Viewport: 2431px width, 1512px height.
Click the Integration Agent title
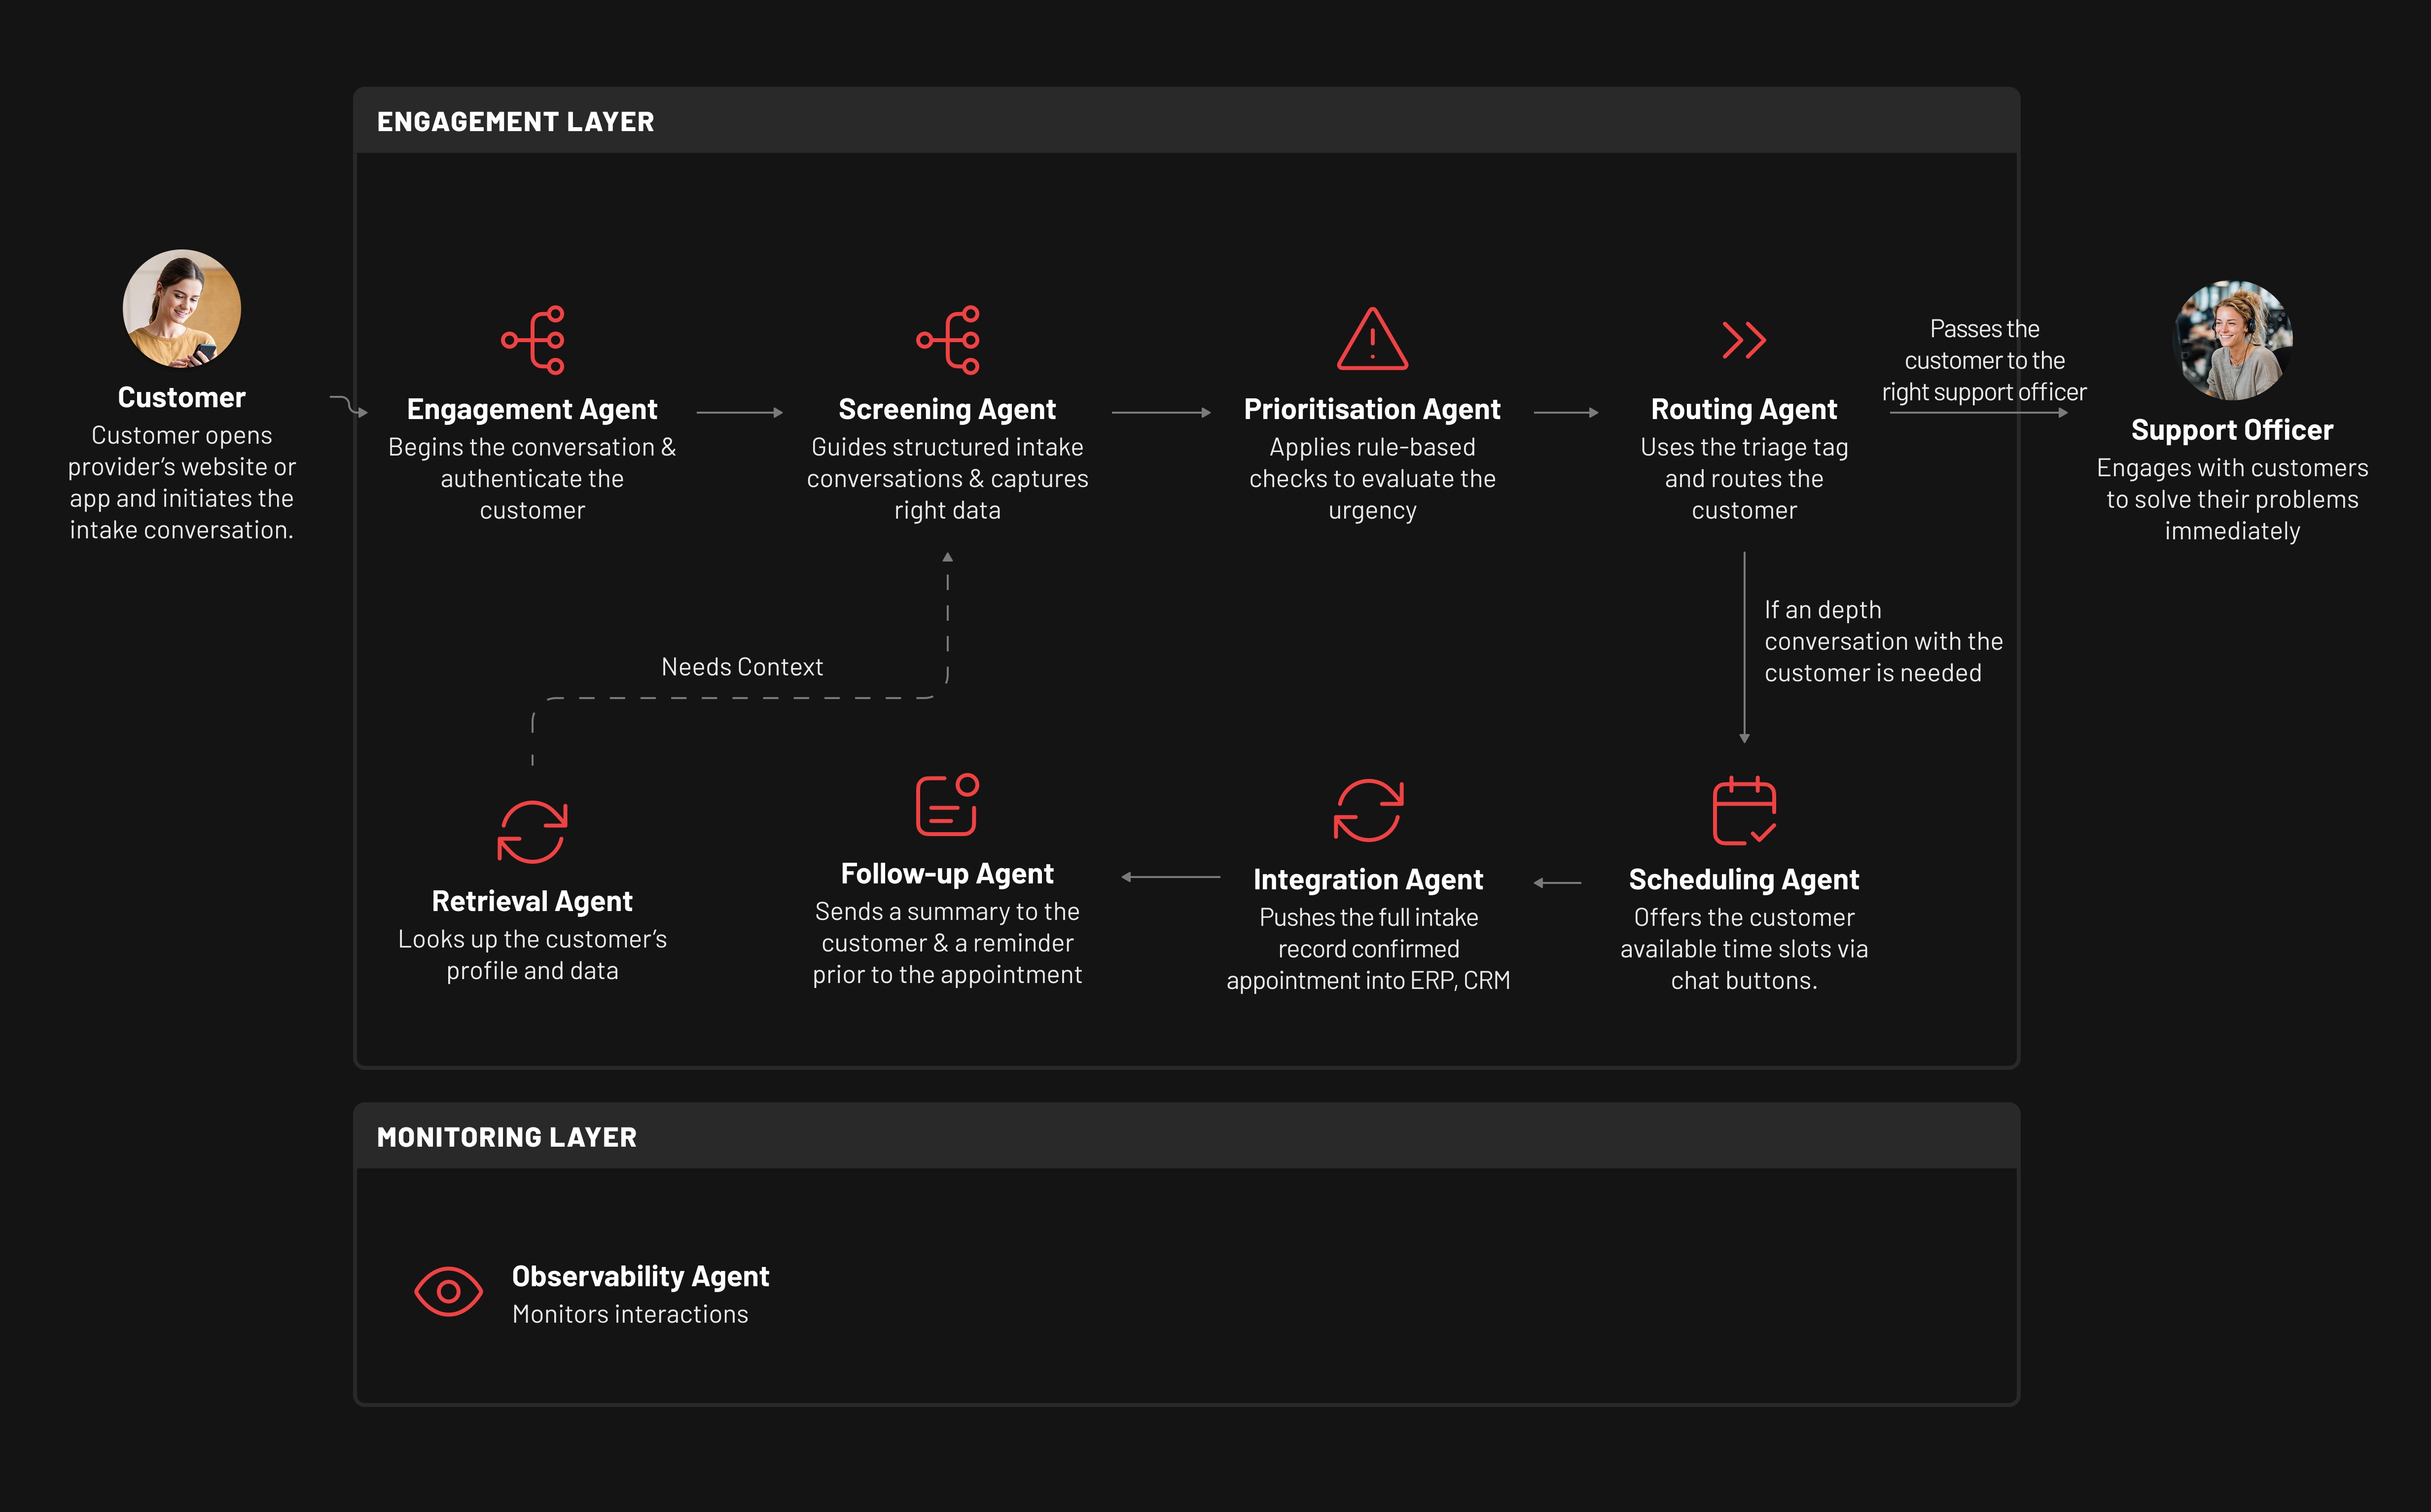1368,879
